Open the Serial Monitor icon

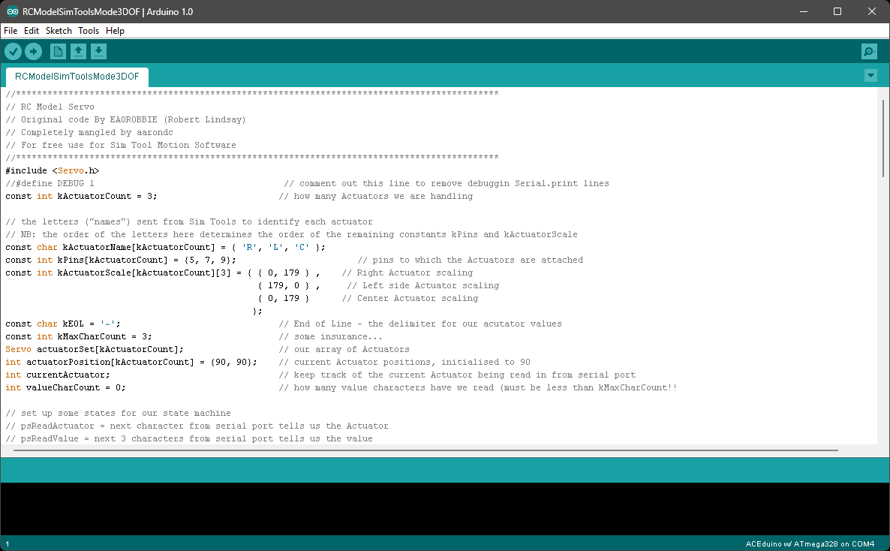click(x=869, y=51)
